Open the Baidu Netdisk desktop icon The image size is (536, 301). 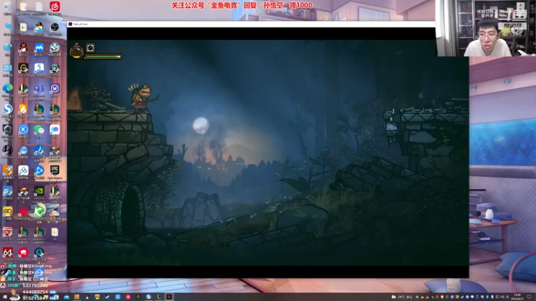tap(23, 171)
